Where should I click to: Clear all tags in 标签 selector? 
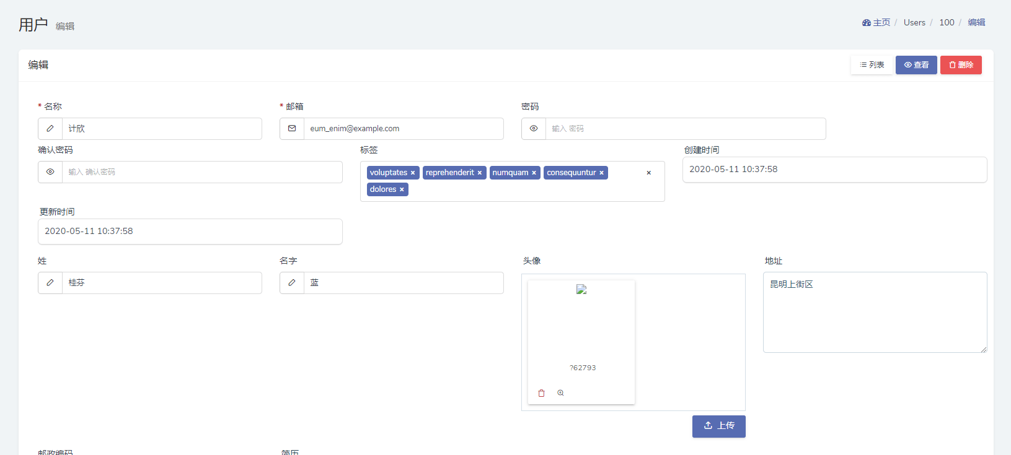pos(648,173)
